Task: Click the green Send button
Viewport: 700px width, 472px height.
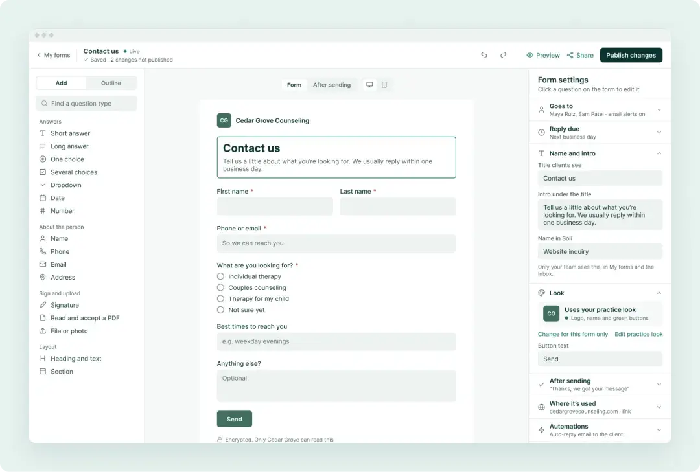Action: [x=235, y=419]
